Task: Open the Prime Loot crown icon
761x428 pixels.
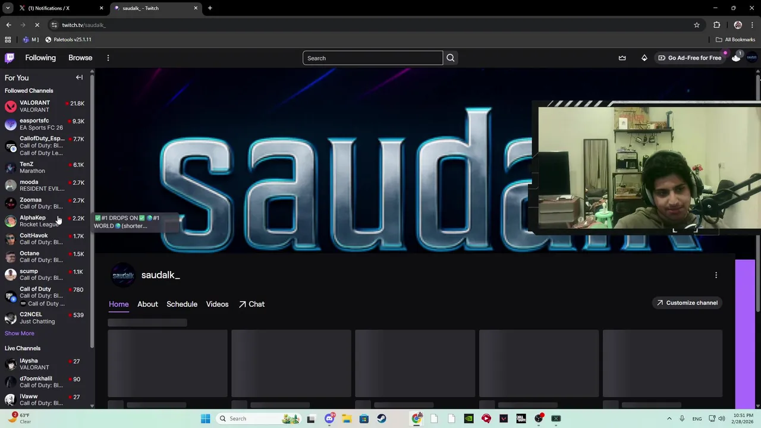Action: (622, 58)
